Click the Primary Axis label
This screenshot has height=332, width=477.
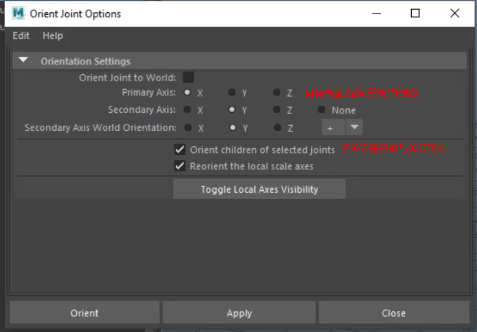148,92
